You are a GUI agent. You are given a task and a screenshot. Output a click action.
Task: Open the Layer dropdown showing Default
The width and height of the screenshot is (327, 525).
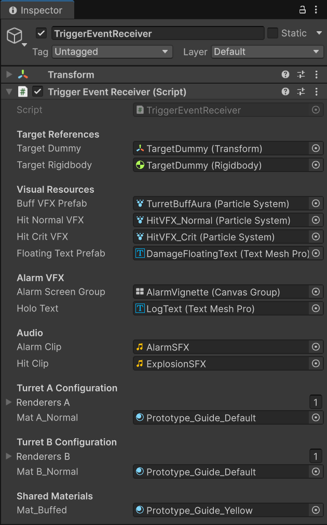coord(267,52)
